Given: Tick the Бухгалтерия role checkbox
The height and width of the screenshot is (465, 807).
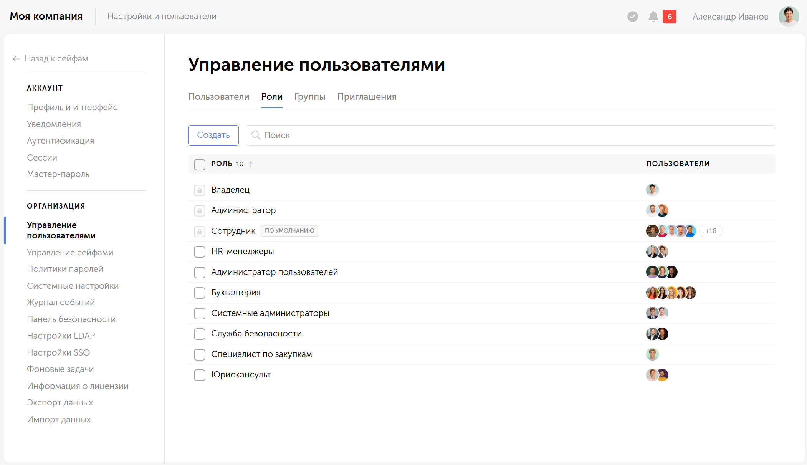Looking at the screenshot, I should pos(200,293).
